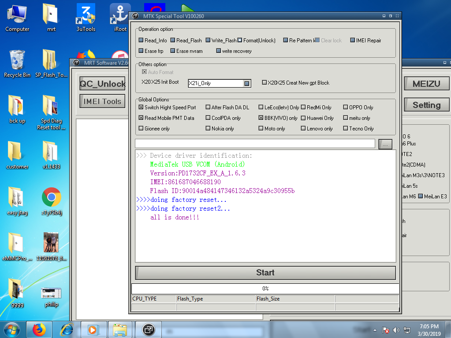Enable the write recovery option

[219, 51]
